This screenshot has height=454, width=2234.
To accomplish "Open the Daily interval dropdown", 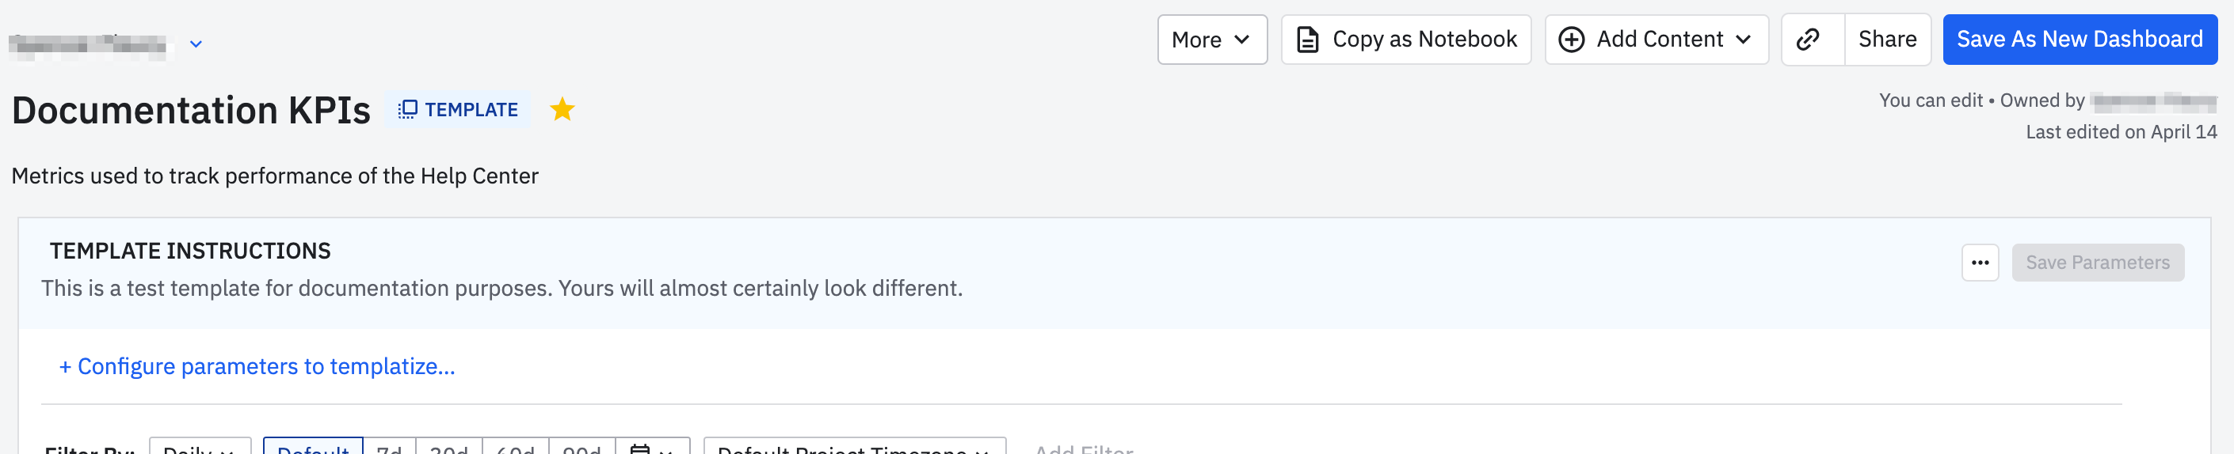I will click(200, 445).
